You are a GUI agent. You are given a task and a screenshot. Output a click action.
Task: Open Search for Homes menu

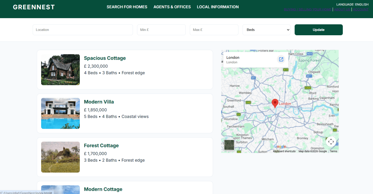[x=127, y=7]
